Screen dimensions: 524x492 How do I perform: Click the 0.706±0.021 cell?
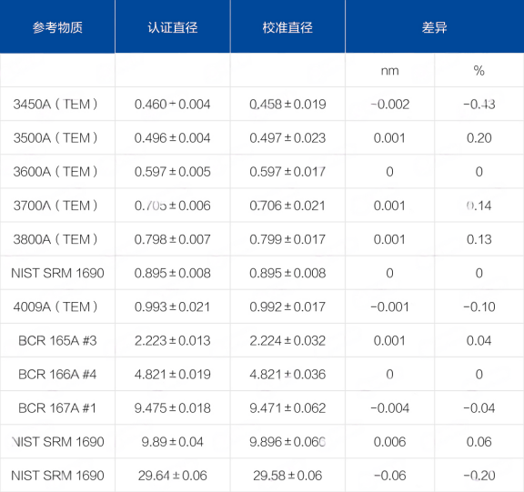pyautogui.click(x=287, y=206)
